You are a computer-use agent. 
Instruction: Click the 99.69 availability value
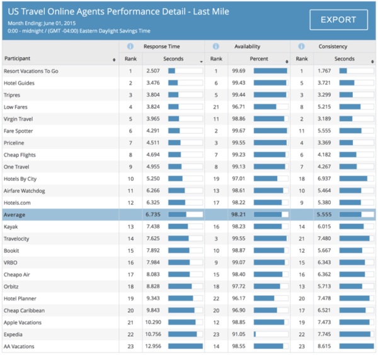239,71
